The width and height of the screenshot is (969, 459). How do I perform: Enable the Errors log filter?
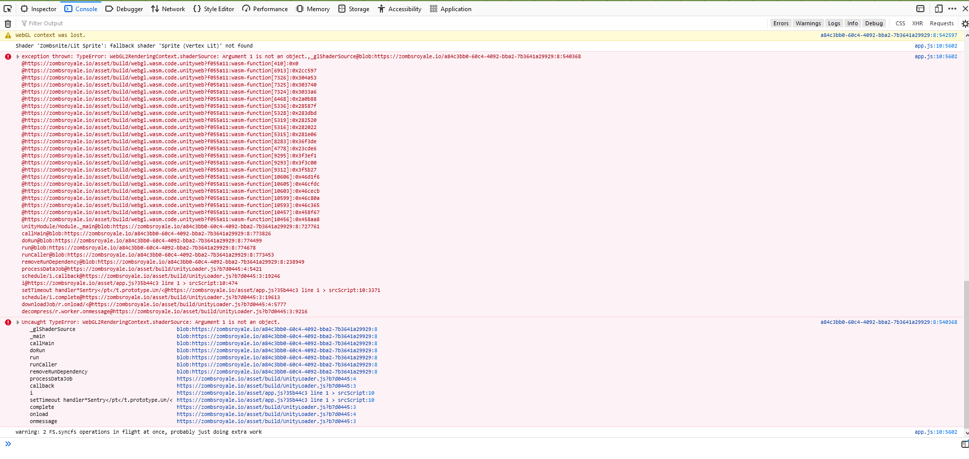click(x=781, y=23)
